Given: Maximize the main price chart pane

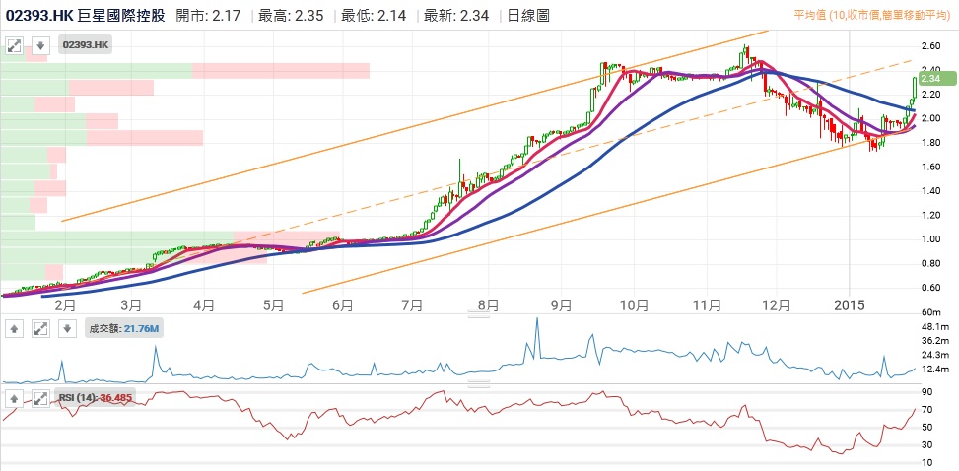Looking at the screenshot, I should pyautogui.click(x=15, y=45).
